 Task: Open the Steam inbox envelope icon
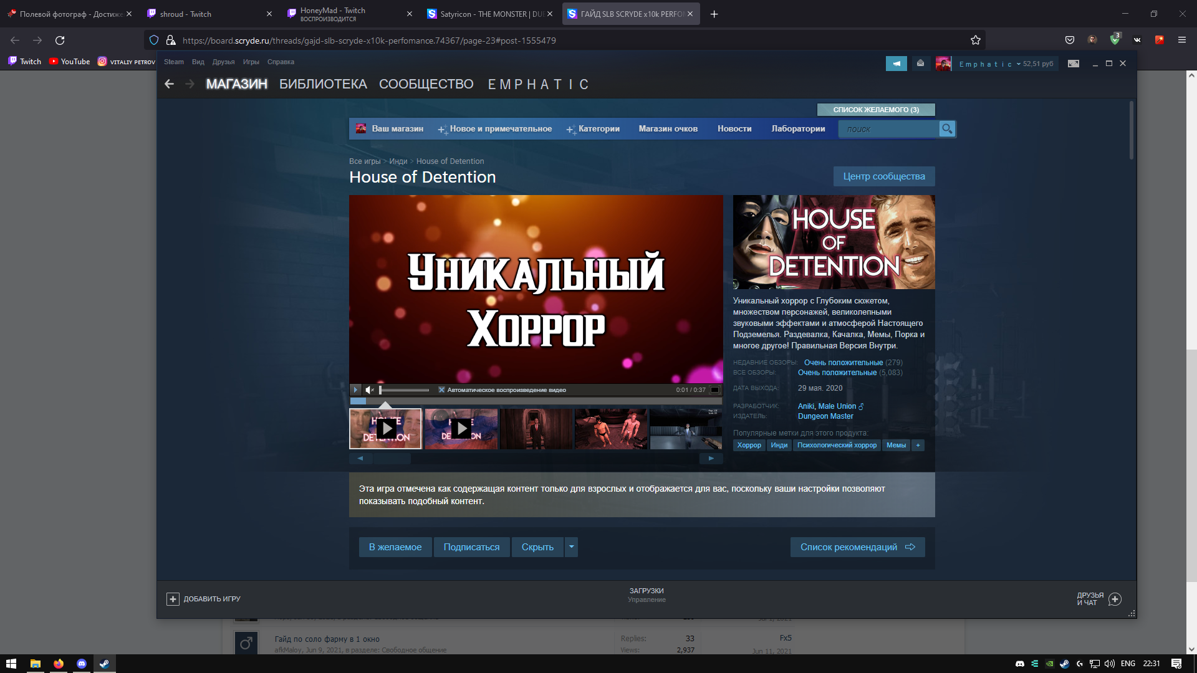(x=920, y=64)
